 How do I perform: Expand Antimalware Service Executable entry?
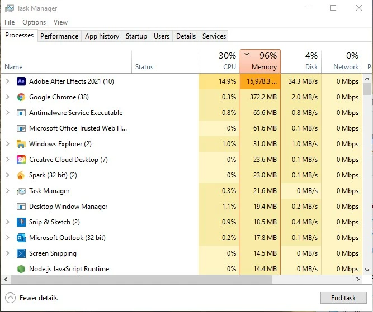[x=8, y=113]
